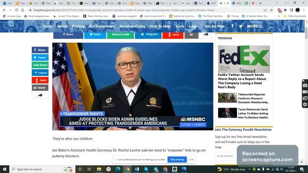Open the How To Help nav item
The image size is (308, 173).
[x=160, y=26]
